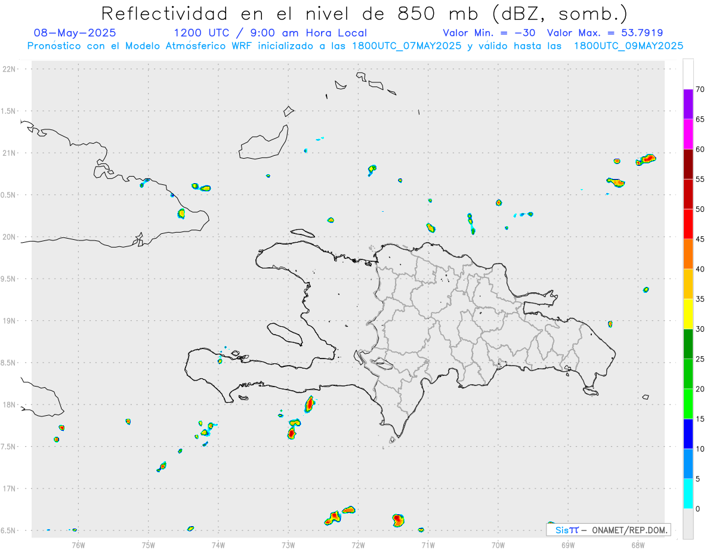Select the '73W' longitude label
716x553 pixels.
(288, 544)
